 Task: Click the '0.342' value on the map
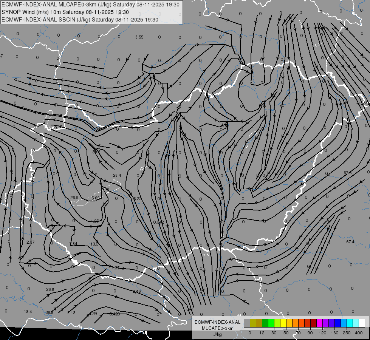click(x=159, y=222)
